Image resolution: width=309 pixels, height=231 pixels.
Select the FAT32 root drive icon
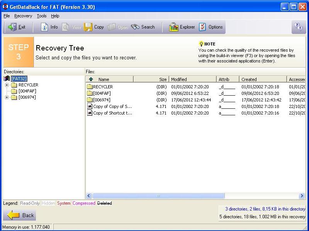pyautogui.click(x=7, y=79)
